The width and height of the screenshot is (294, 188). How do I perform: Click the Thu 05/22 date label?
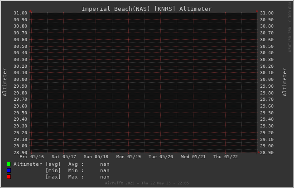tap(226, 156)
